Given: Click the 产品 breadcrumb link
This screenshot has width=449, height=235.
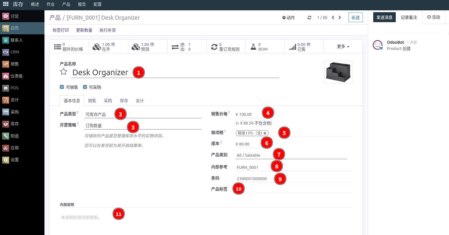Looking at the screenshot, I should [x=55, y=17].
